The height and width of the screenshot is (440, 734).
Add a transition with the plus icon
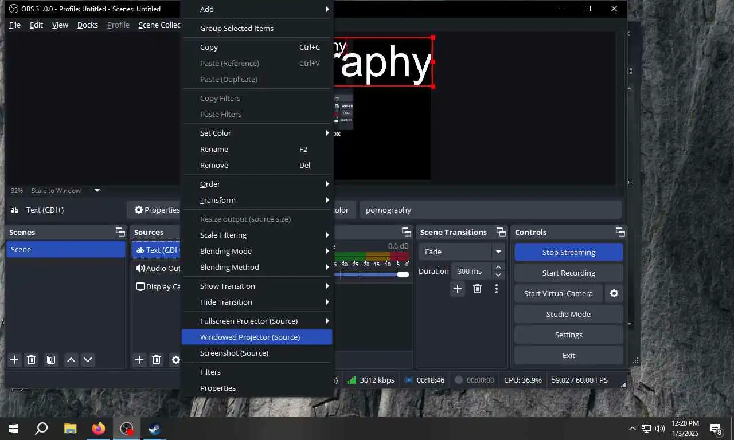[458, 289]
